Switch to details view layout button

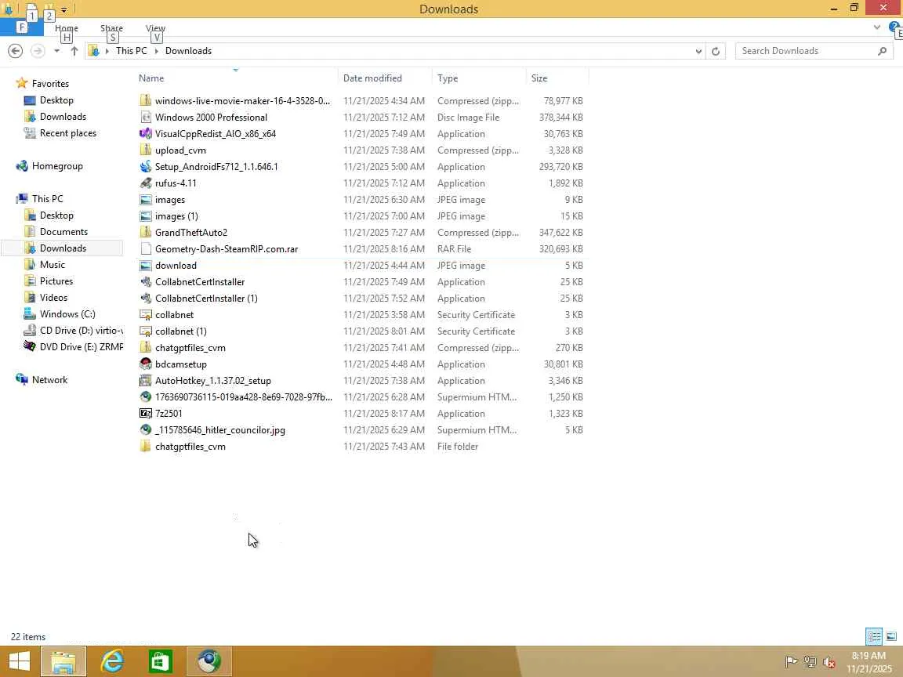(x=874, y=636)
